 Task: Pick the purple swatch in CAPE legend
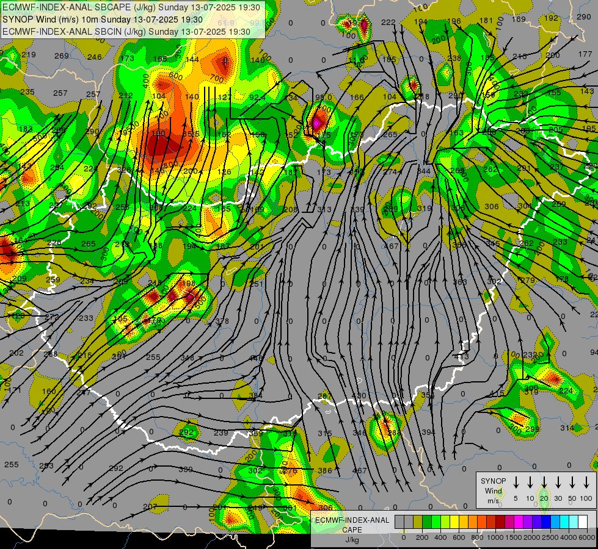pos(527,522)
